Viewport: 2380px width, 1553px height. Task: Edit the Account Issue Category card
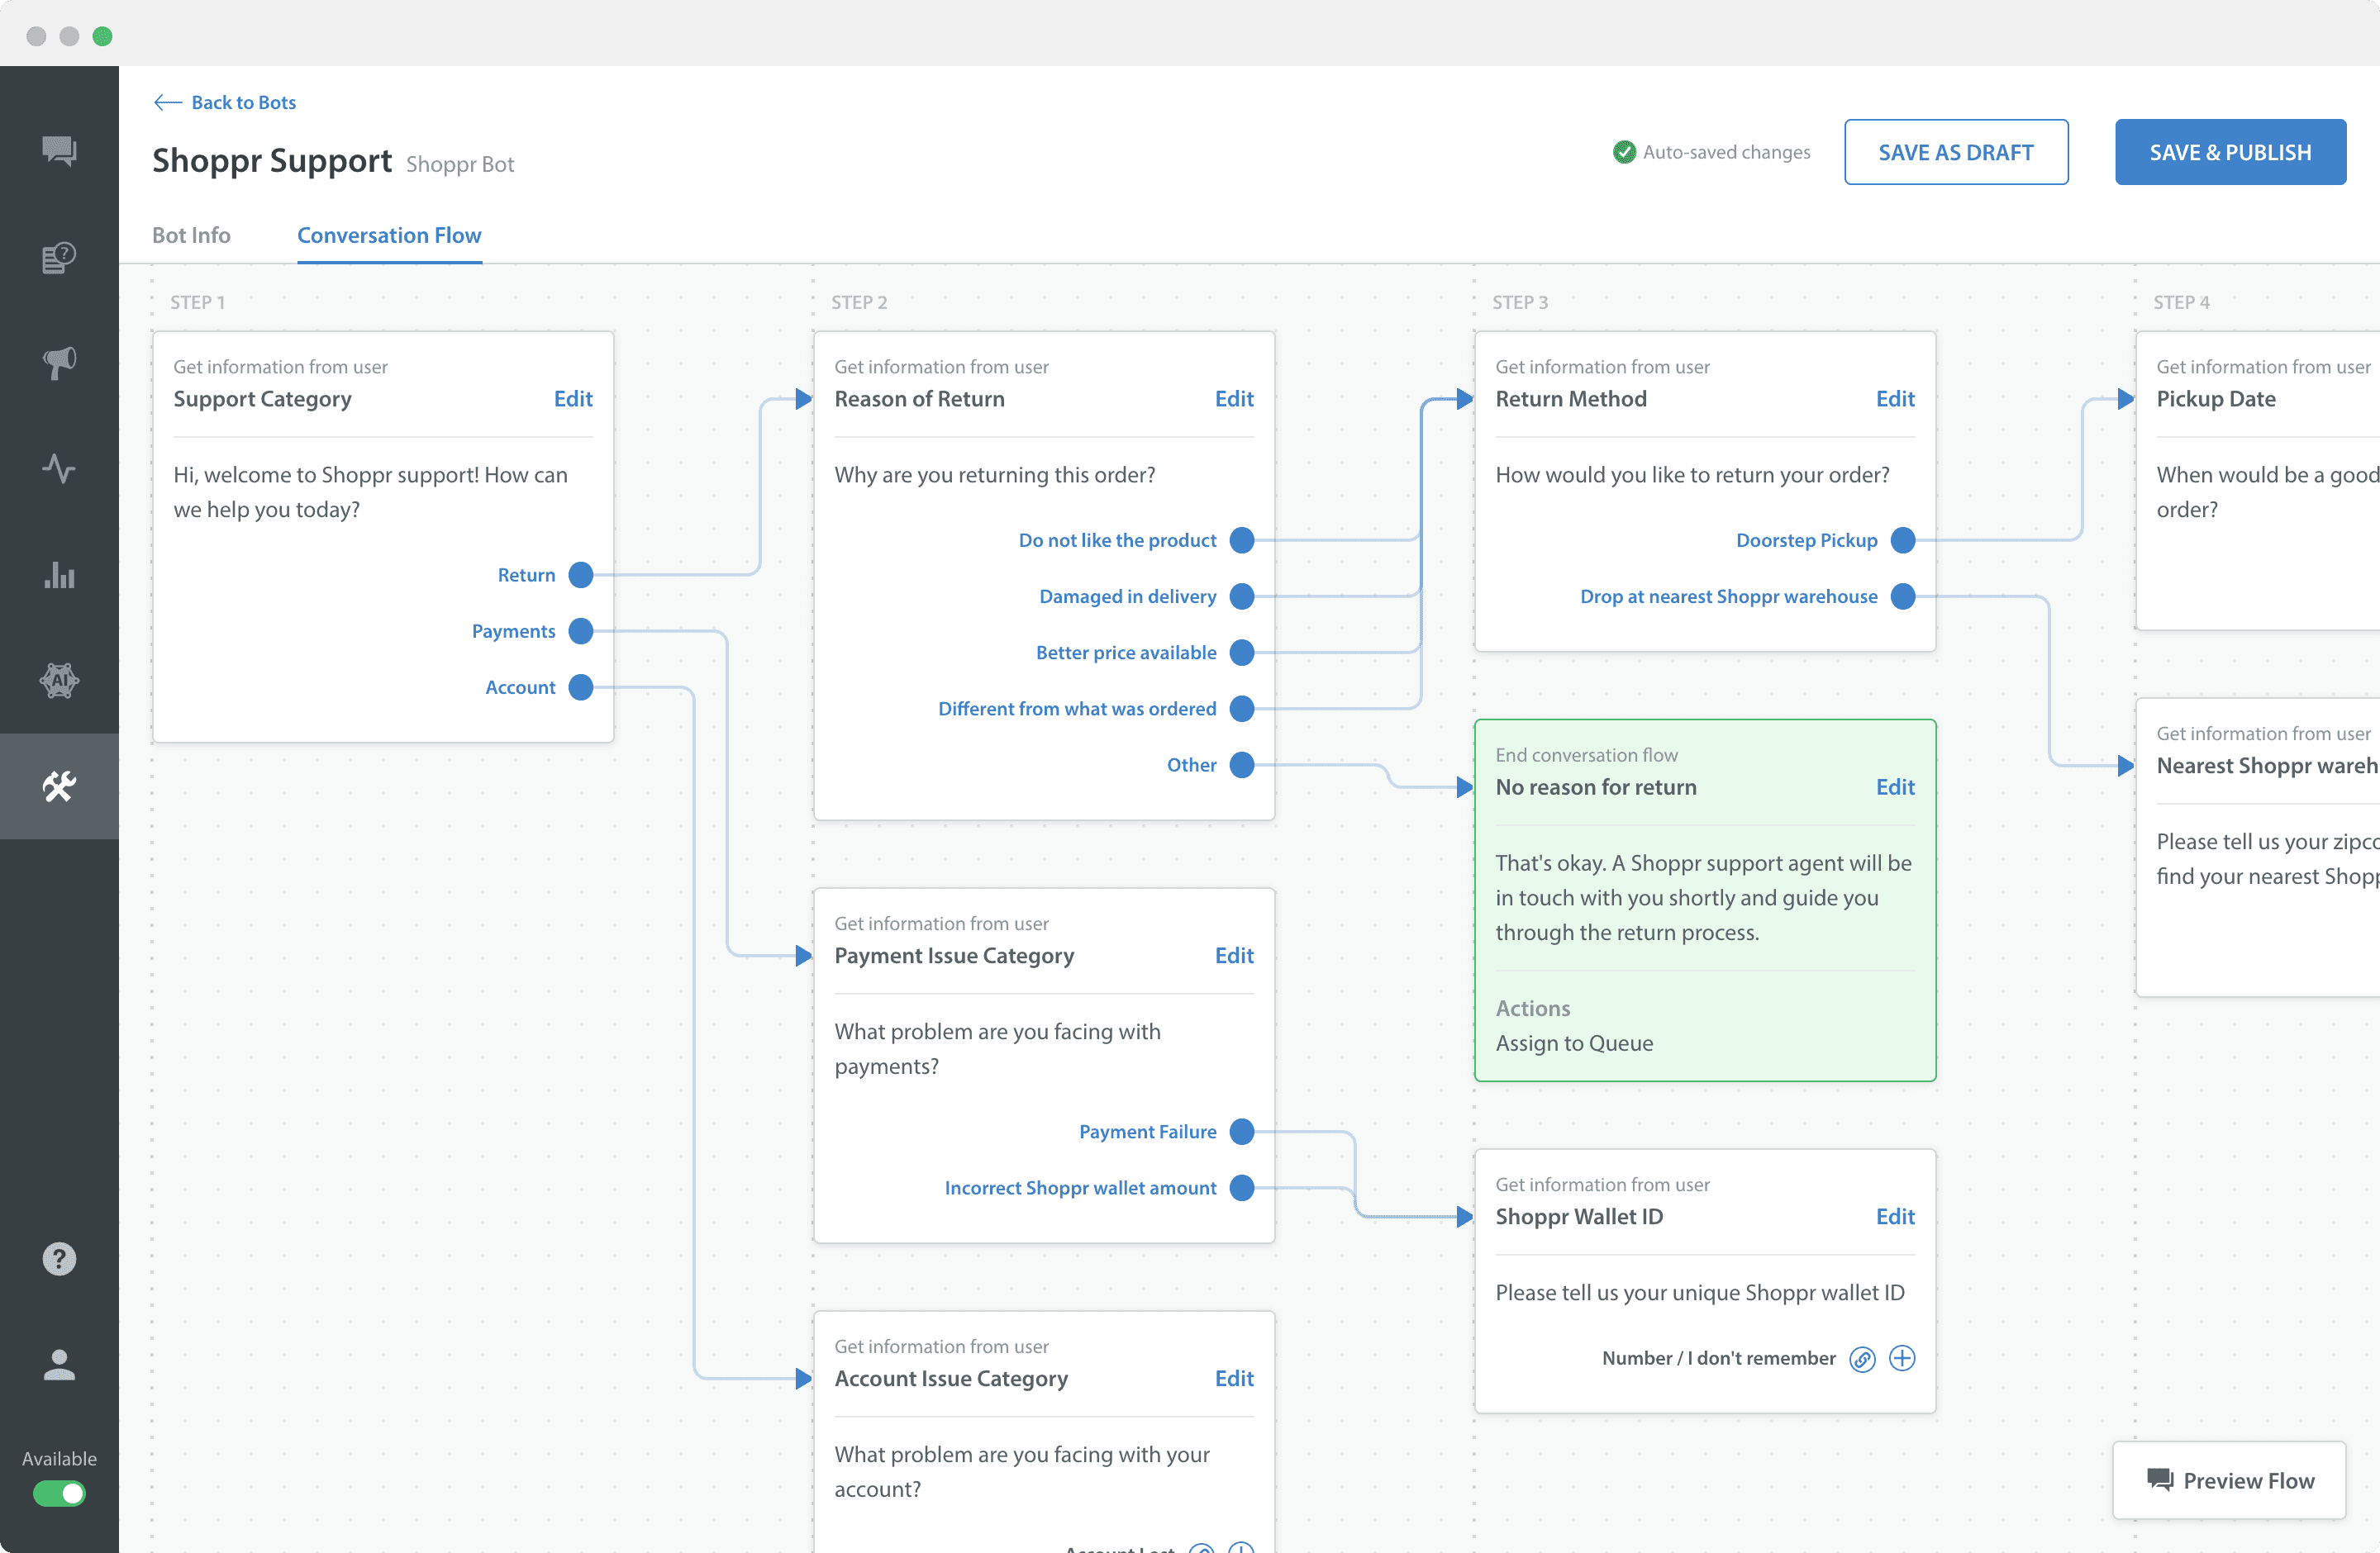(x=1234, y=1378)
